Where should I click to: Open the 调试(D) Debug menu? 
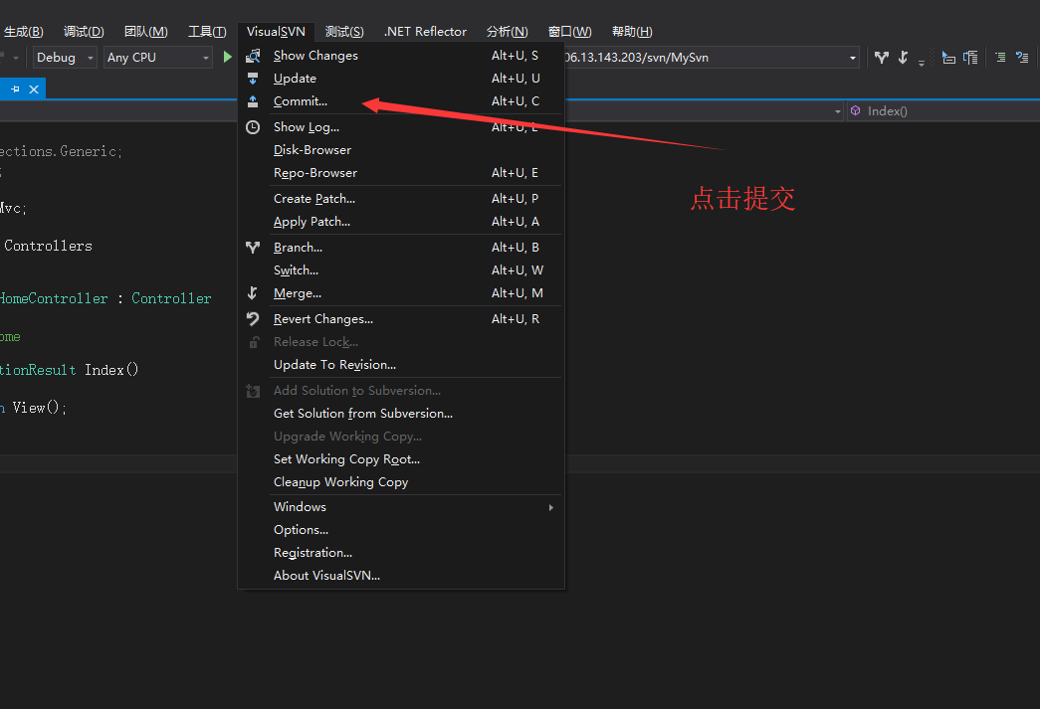pos(84,31)
